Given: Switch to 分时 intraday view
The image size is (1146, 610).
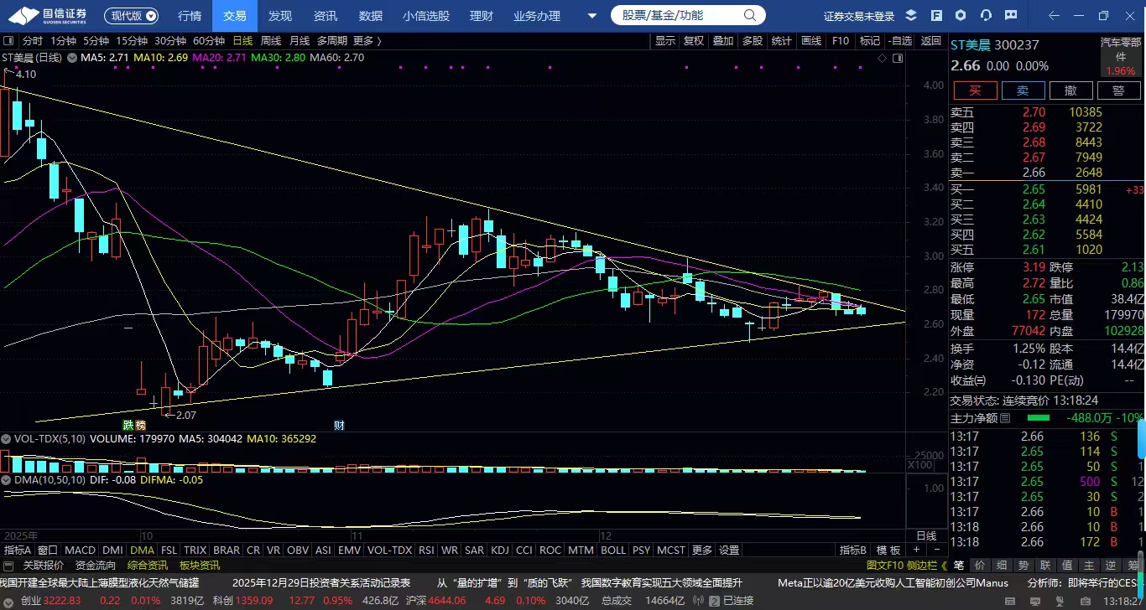Looking at the screenshot, I should click(x=33, y=41).
